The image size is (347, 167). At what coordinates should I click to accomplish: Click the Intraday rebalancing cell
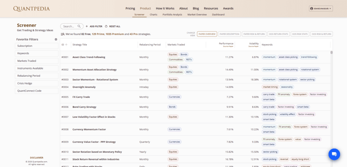(x=144, y=87)
